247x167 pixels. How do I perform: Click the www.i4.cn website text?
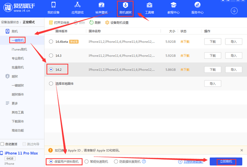coord(22,11)
